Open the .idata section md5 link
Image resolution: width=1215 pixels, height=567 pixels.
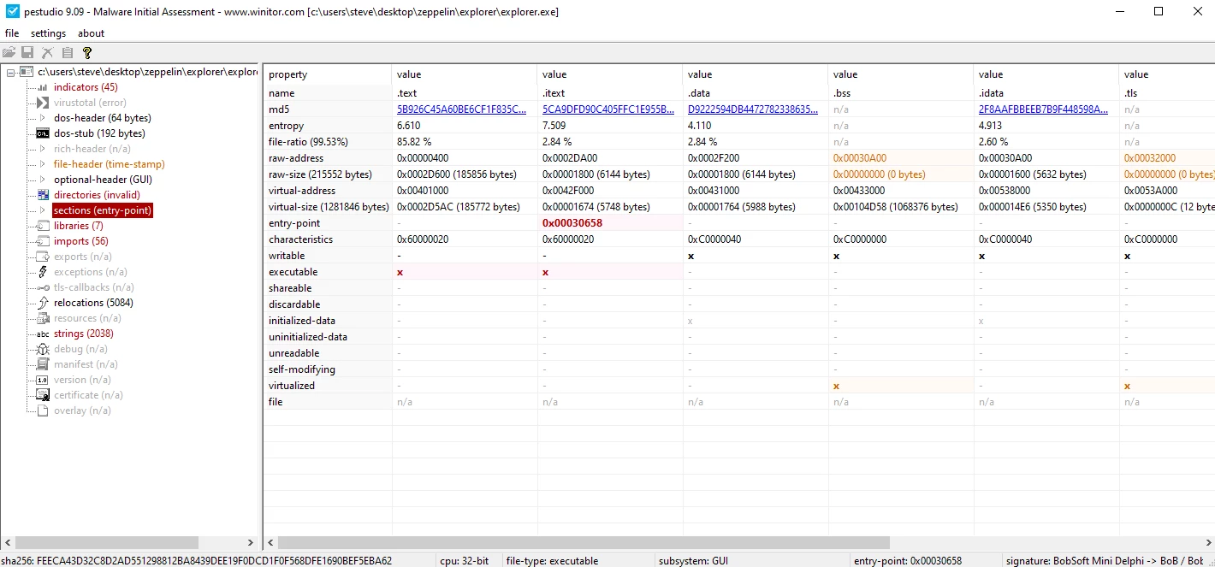coord(1043,109)
